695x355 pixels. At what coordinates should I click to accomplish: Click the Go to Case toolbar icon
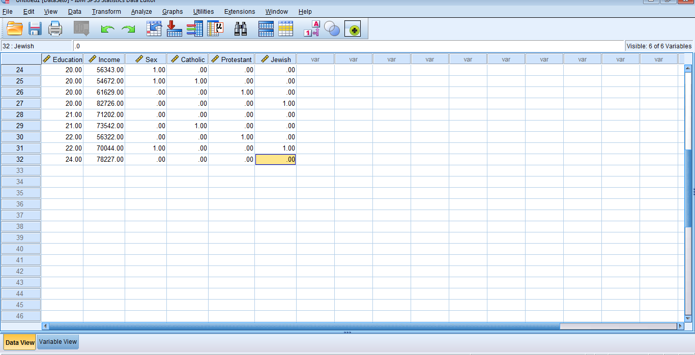(x=154, y=29)
